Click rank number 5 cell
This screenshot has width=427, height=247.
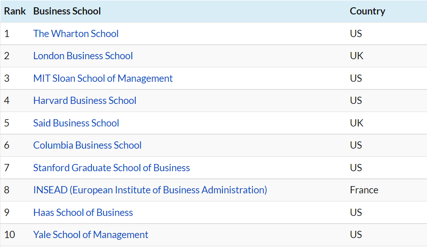(7, 123)
